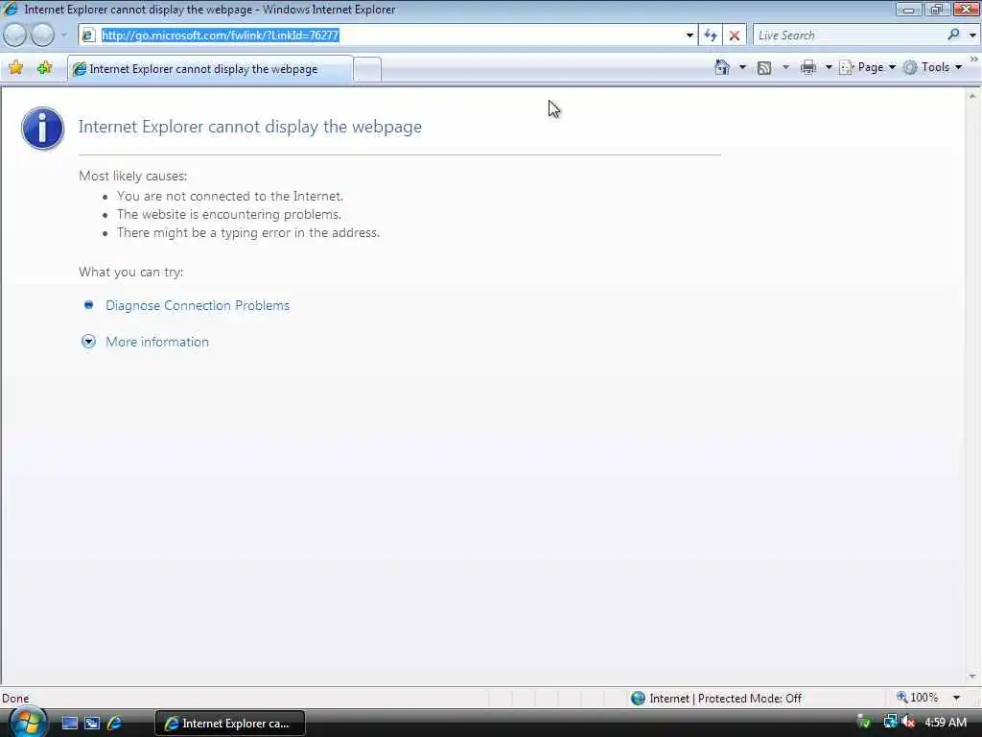Click the Add to Favorites icon

(x=44, y=68)
